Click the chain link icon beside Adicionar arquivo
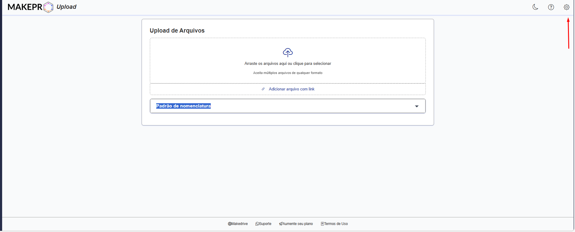This screenshot has width=575, height=232. click(x=263, y=89)
